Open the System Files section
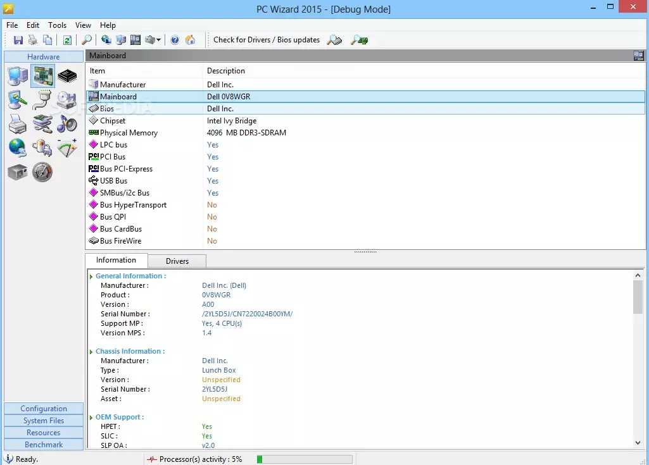Screen dimensions: 649x465 (x=44, y=421)
